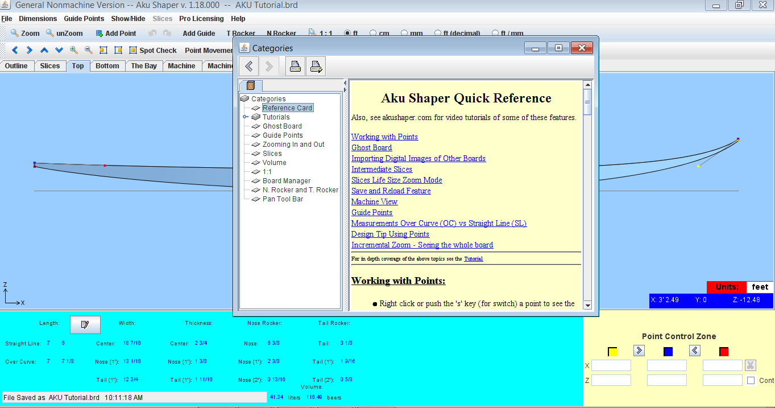Open the Working with Points link
This screenshot has width=775, height=408.
[x=384, y=137]
